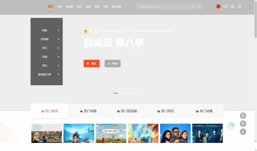This screenshot has width=257, height=151.
Task: Select 影视排行榜 label in sidebar
Action: (45, 74)
